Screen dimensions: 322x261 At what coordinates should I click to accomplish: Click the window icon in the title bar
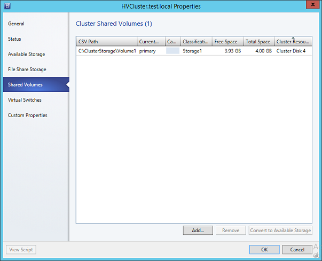[7, 6]
